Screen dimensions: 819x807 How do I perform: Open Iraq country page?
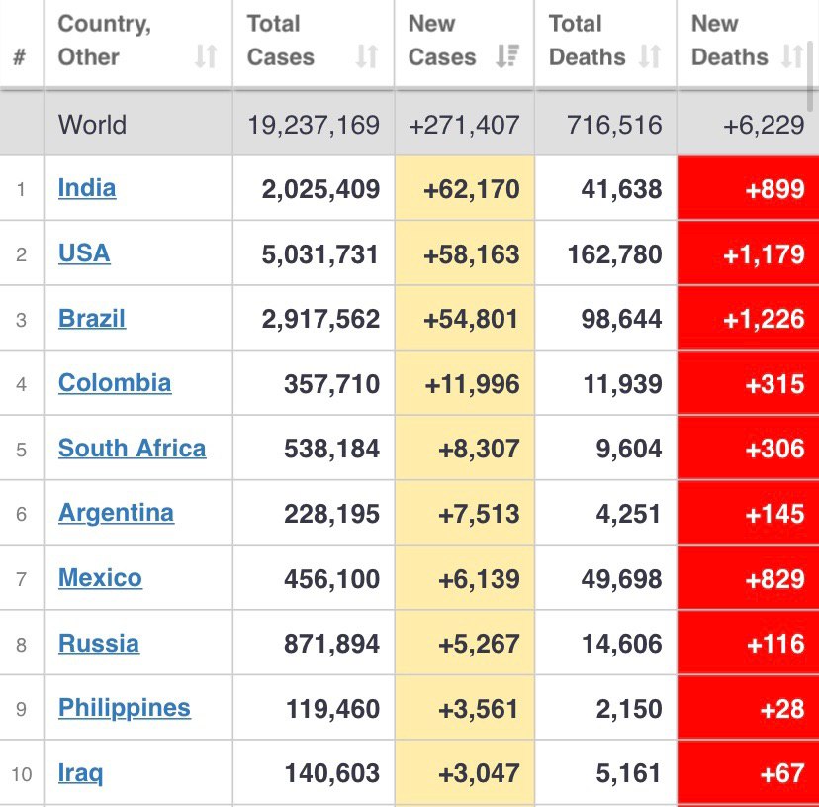tap(80, 773)
